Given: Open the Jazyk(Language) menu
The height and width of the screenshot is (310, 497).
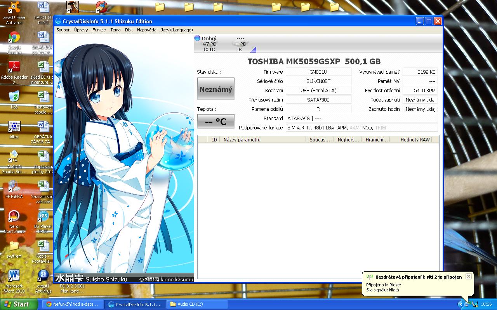Looking at the screenshot, I should tap(177, 30).
